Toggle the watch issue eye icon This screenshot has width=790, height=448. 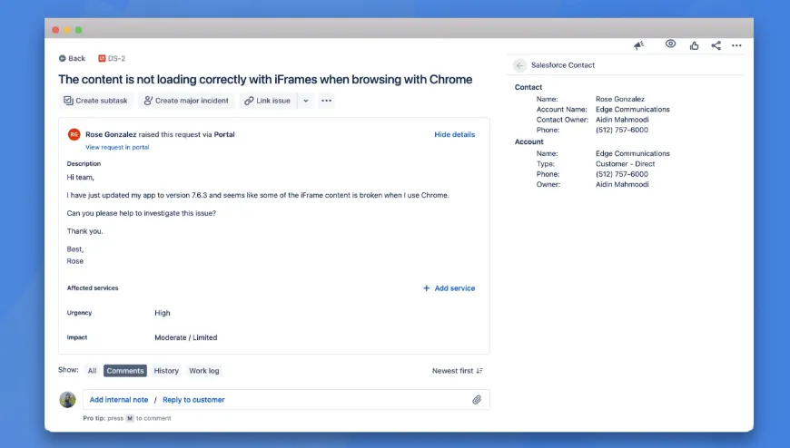click(670, 44)
